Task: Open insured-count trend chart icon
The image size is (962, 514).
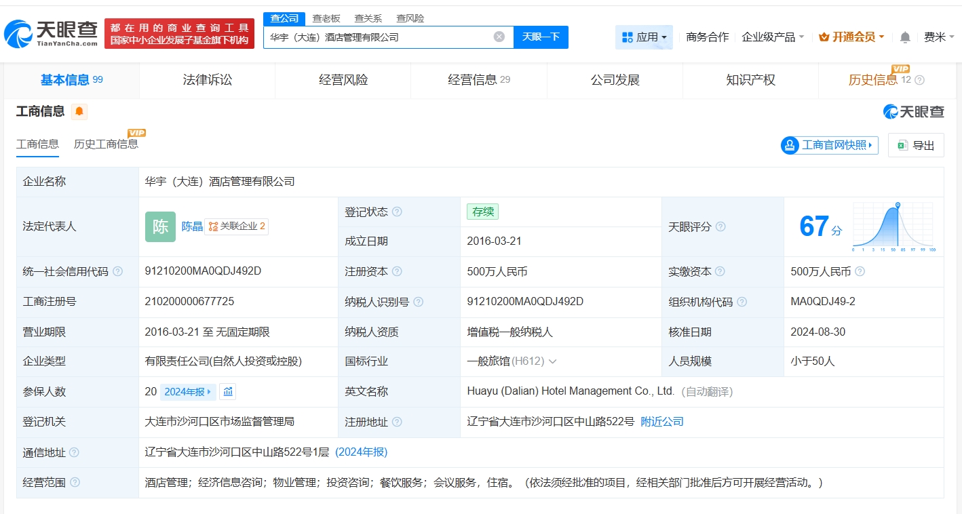Action: 228,391
